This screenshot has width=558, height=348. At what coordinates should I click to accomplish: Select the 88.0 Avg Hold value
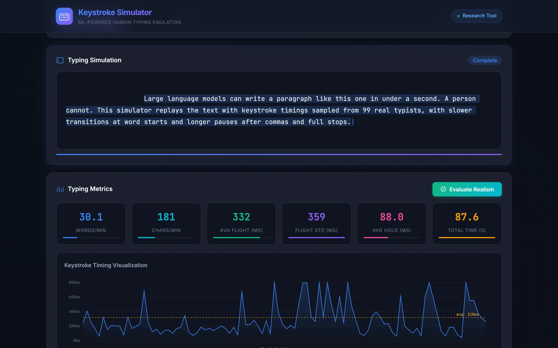click(x=392, y=217)
